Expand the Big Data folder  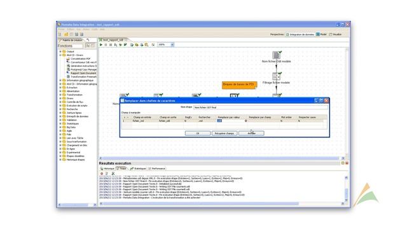[60, 127]
